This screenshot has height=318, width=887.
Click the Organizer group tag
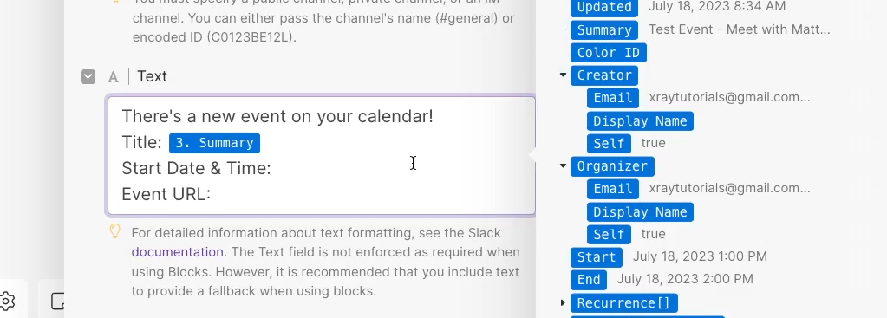(x=612, y=166)
